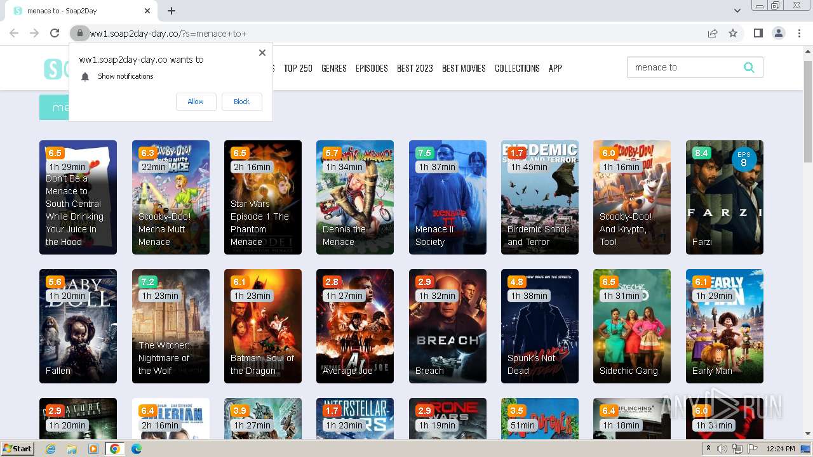The height and width of the screenshot is (457, 813).
Task: Open BEST MOVIES page
Action: click(464, 68)
